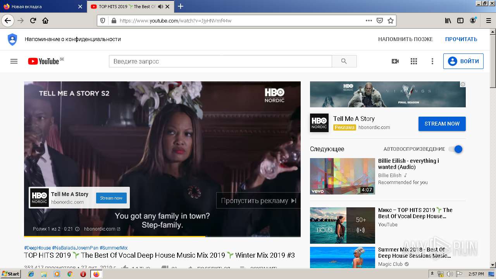Toggle the АВТОВОСПРОИЗВЕДЕНИЕ autoplay switch
Screen dimensions: 496x279
pyautogui.click(x=456, y=149)
